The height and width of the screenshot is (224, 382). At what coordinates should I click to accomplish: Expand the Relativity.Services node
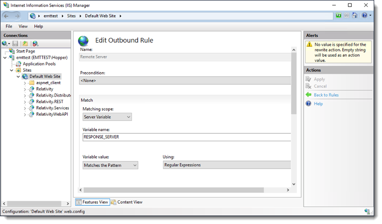click(25, 108)
